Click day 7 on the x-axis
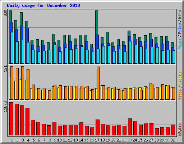Screen dimensions: 184x144 [44, 140]
